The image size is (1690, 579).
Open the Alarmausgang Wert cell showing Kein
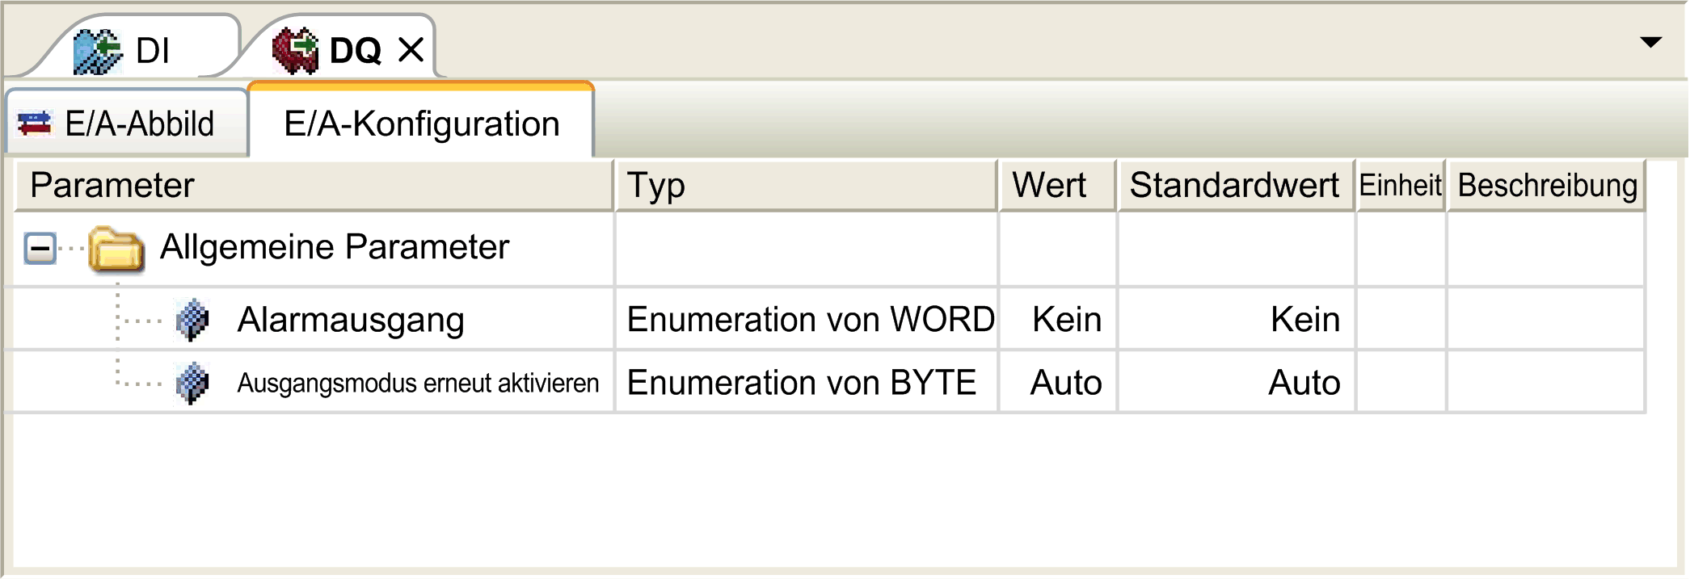point(1058,319)
